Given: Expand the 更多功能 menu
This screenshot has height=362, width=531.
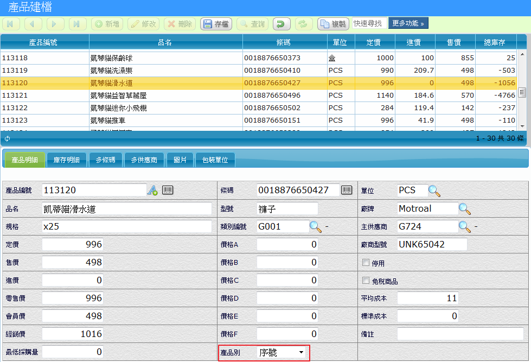Looking at the screenshot, I should click(408, 23).
